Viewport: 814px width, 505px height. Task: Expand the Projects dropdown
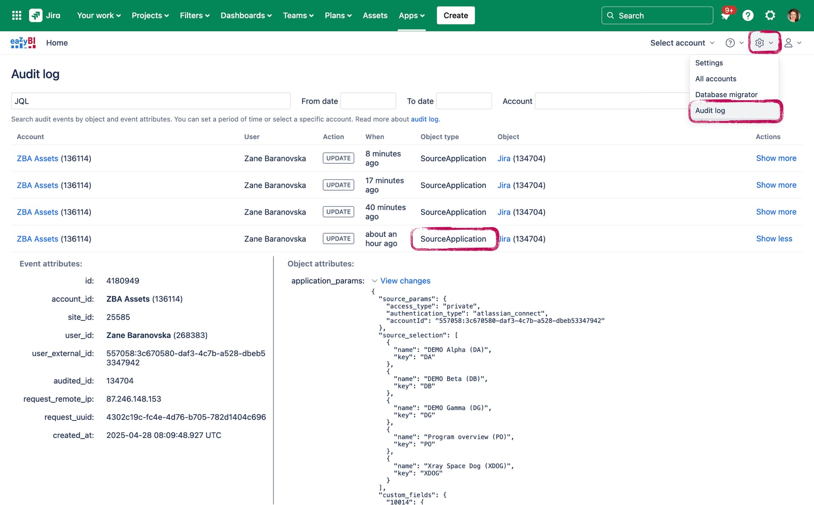pos(150,15)
